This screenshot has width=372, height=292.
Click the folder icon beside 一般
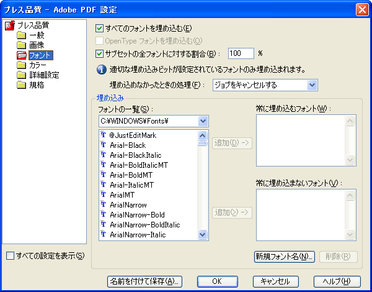click(x=21, y=35)
